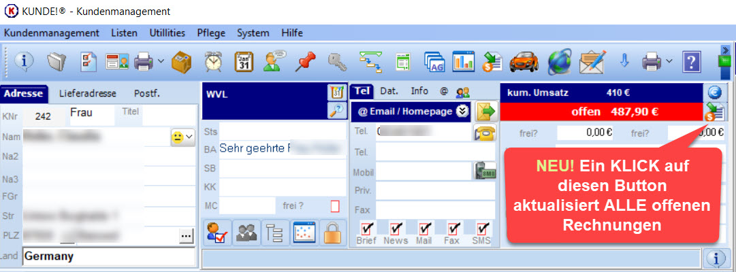The image size is (736, 272).
Task: Toggle the Brief checkbox
Action: point(366,228)
